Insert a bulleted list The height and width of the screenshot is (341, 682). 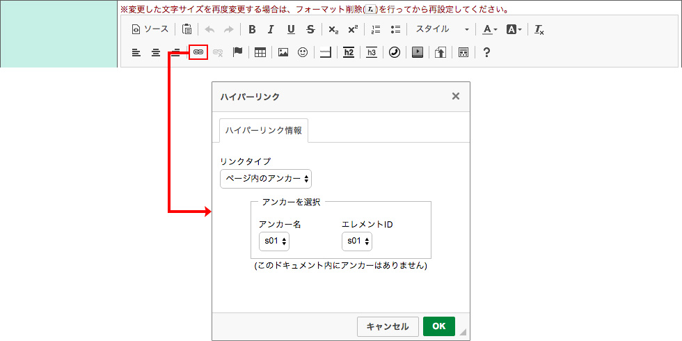(x=395, y=29)
